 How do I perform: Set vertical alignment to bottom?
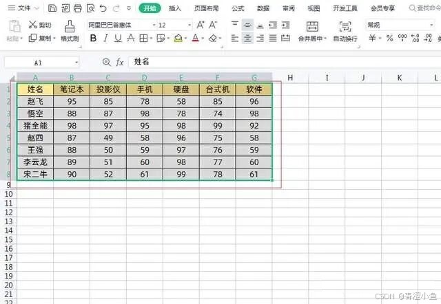260,26
